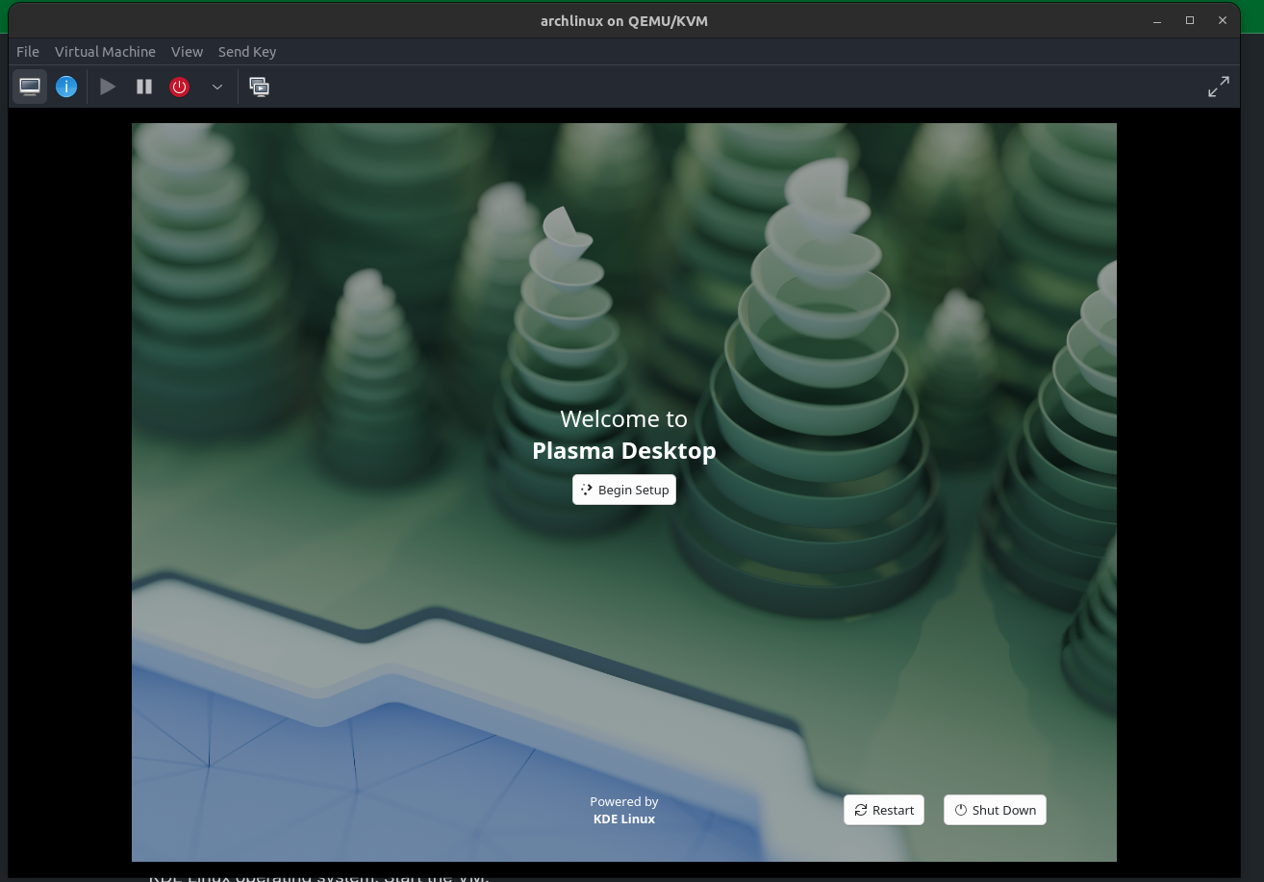Open the Virtual Machine menu

point(105,52)
